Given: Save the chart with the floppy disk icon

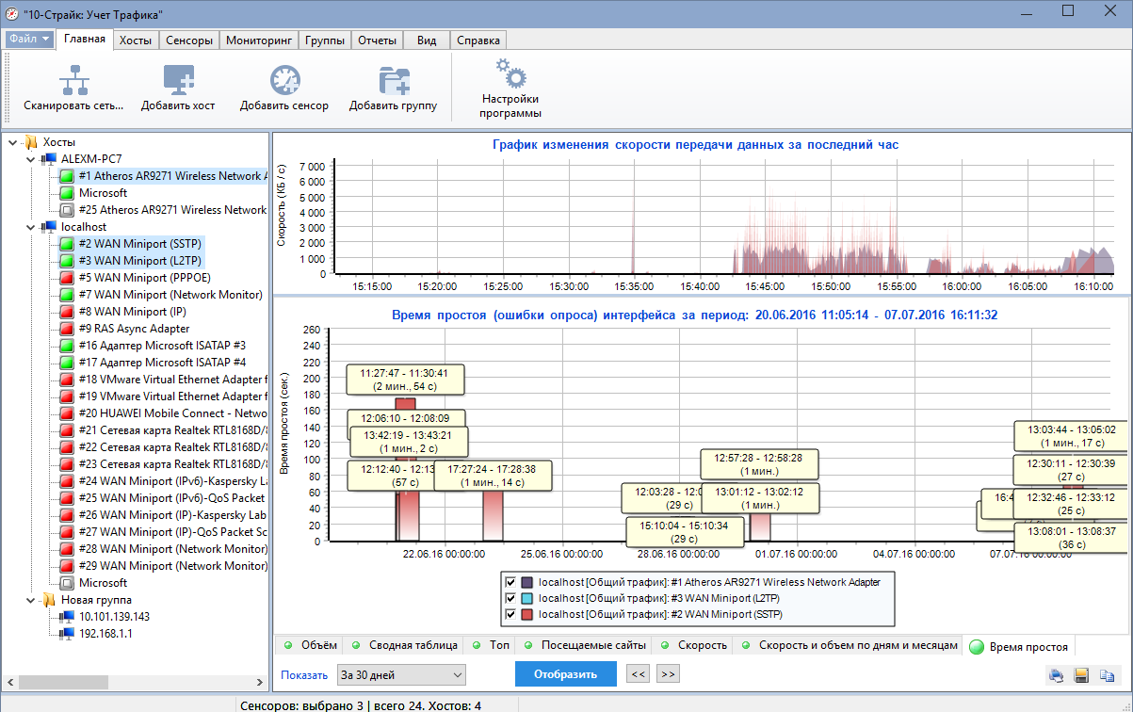Looking at the screenshot, I should pyautogui.click(x=1082, y=675).
